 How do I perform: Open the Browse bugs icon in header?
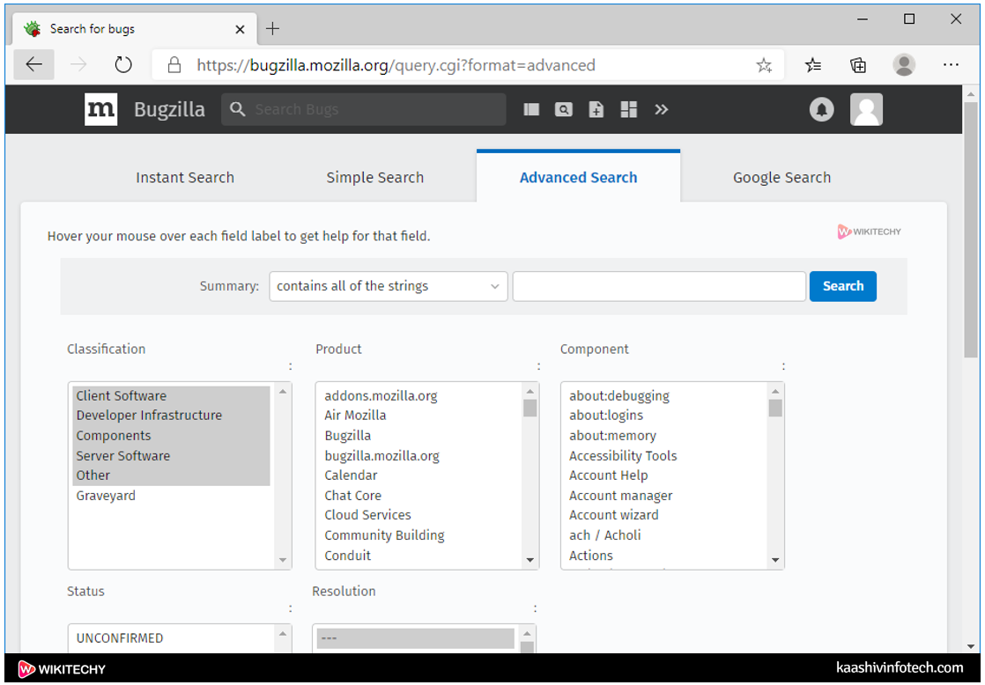click(x=531, y=109)
